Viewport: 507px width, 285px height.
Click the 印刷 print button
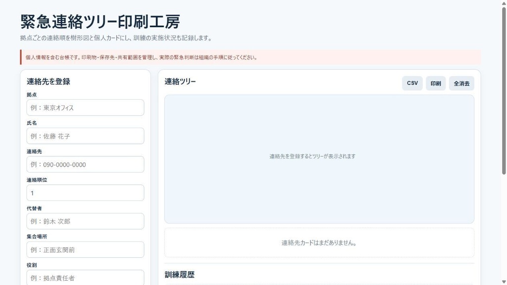coord(436,83)
